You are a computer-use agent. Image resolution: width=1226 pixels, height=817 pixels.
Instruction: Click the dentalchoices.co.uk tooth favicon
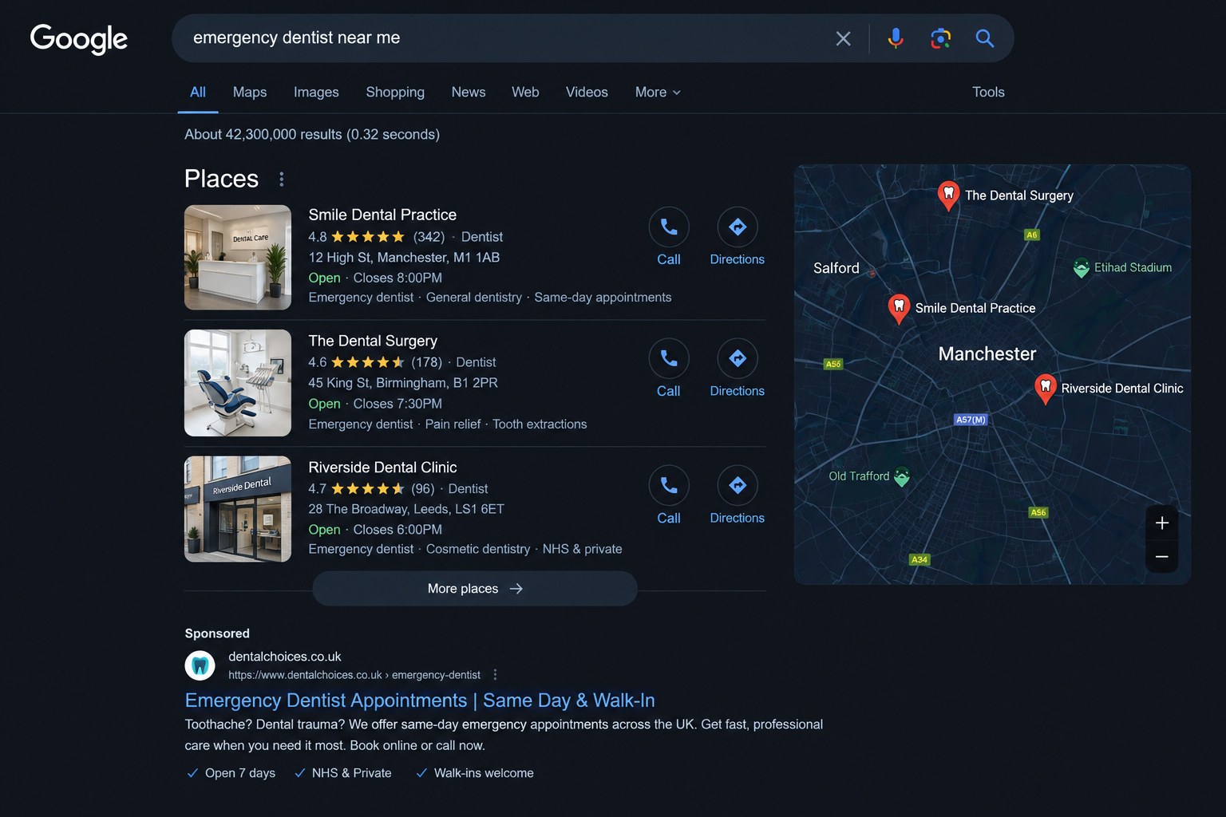click(200, 665)
